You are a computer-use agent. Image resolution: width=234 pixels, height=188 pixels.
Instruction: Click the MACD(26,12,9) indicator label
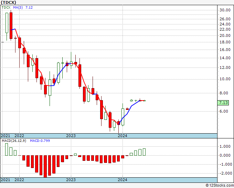pos(14,141)
